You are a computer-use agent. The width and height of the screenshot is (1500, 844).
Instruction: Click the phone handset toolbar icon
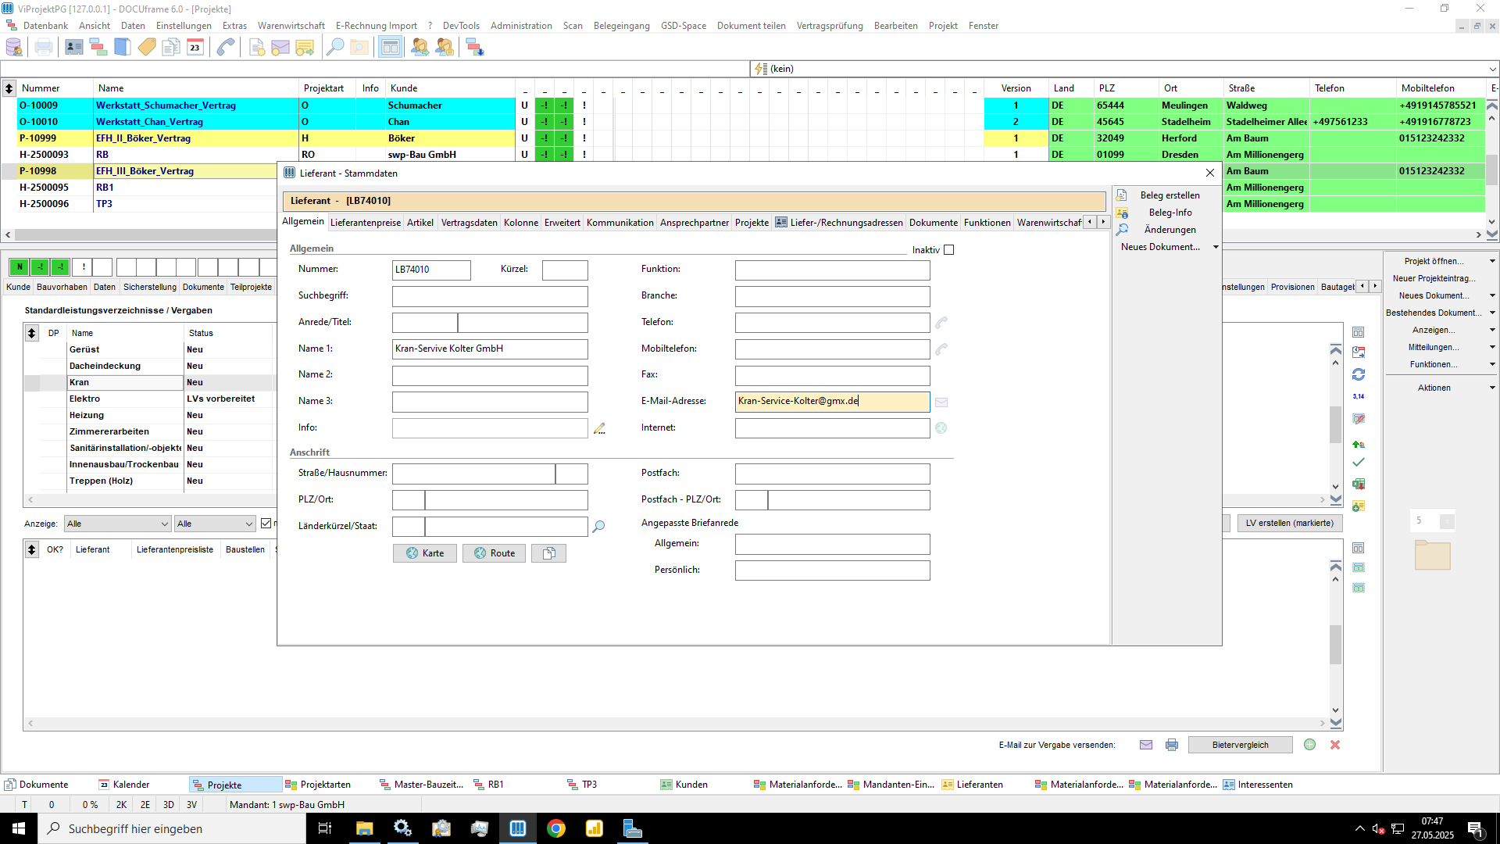tap(226, 48)
